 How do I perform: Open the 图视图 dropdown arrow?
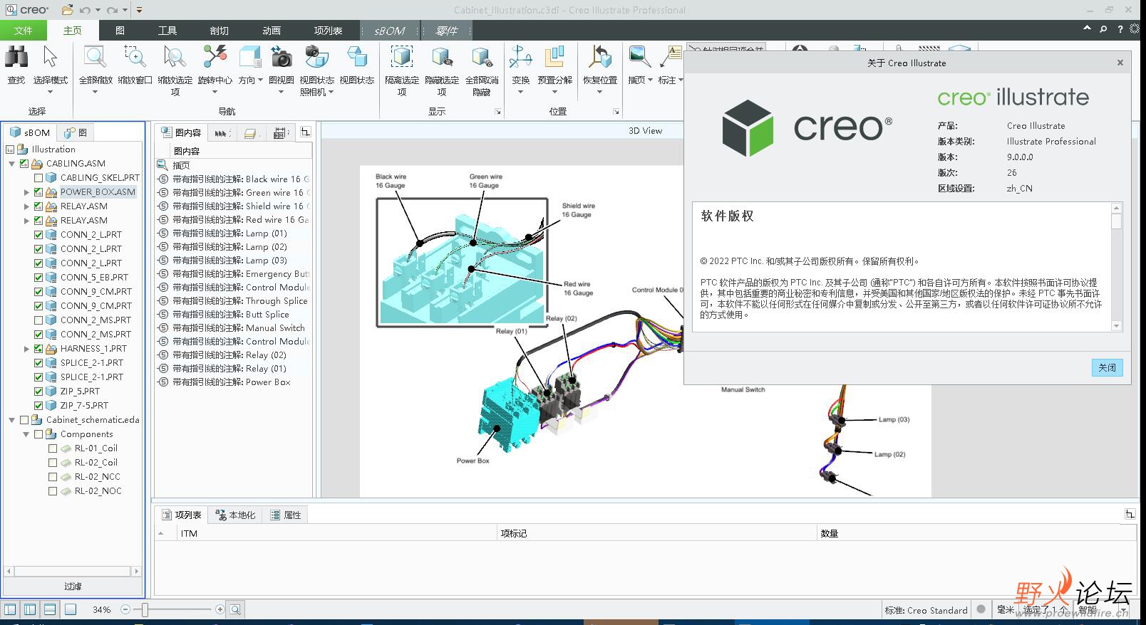(x=281, y=92)
